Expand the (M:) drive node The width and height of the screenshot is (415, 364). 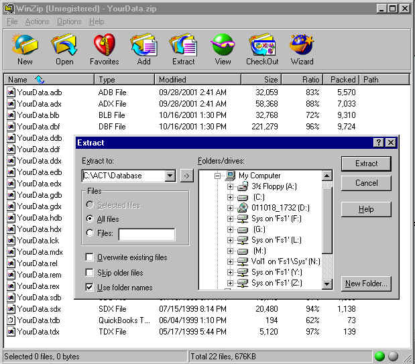click(230, 251)
